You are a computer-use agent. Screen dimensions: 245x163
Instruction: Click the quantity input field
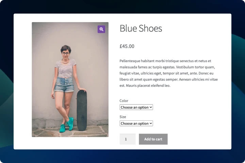pyautogui.click(x=128, y=139)
